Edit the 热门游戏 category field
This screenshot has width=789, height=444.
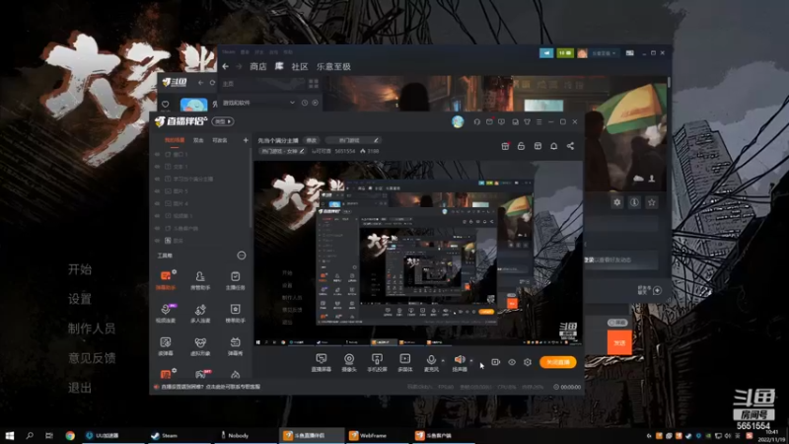[353, 140]
